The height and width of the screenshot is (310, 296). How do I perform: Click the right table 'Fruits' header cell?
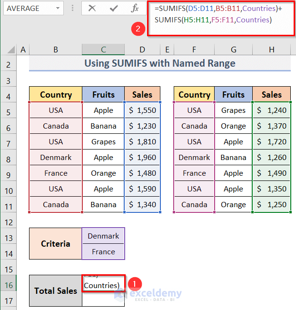(233, 94)
